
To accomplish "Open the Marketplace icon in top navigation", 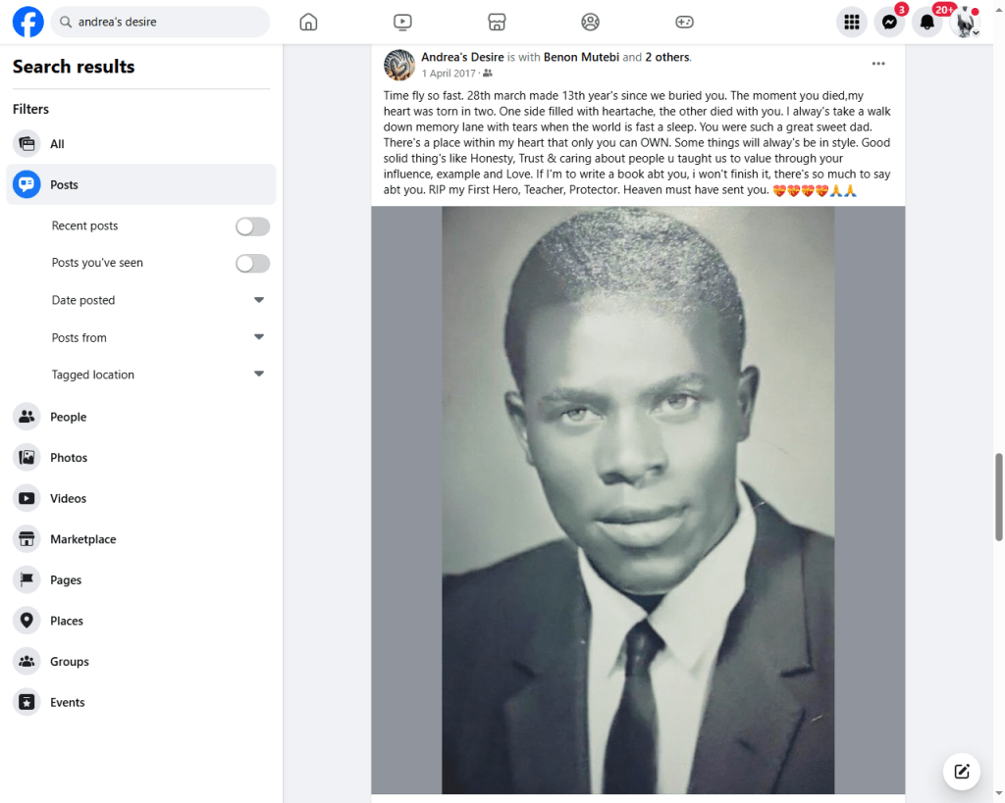I will coord(497,22).
